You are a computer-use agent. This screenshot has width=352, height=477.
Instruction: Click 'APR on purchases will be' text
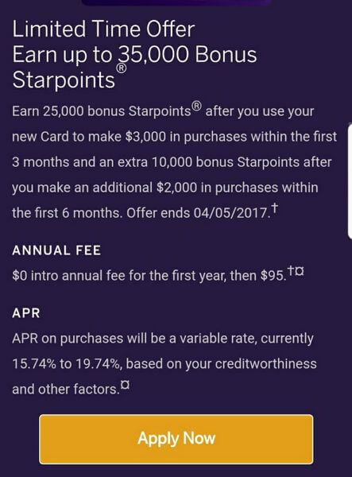(x=91, y=339)
